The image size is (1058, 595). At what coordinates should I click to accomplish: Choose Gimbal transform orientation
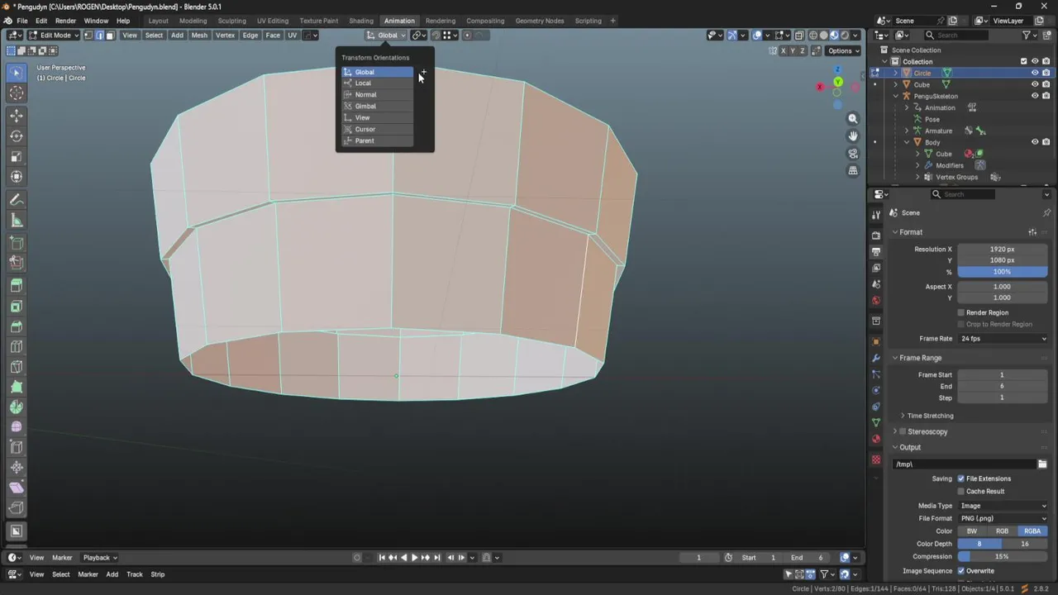[x=378, y=107]
